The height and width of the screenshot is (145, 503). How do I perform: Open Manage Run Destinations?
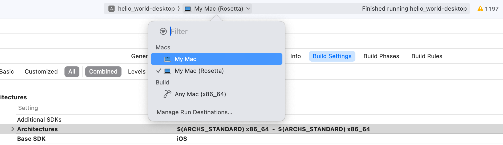(x=194, y=112)
